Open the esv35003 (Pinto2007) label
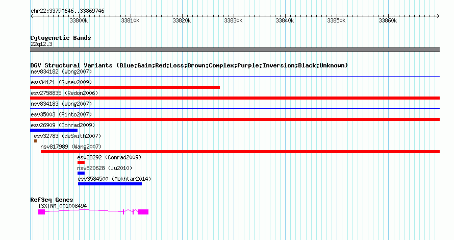This screenshot has height=240, width=454. 61,114
